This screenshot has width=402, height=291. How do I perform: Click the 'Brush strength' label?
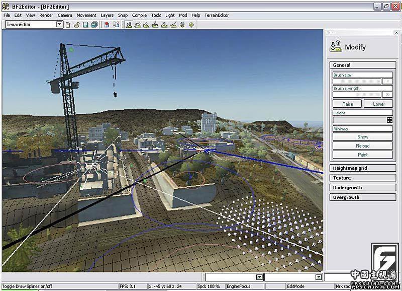(x=346, y=88)
